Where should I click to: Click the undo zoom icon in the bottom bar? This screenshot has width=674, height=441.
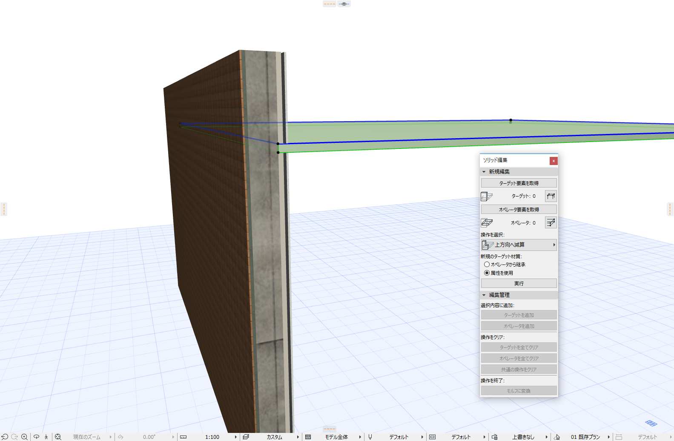pos(5,437)
